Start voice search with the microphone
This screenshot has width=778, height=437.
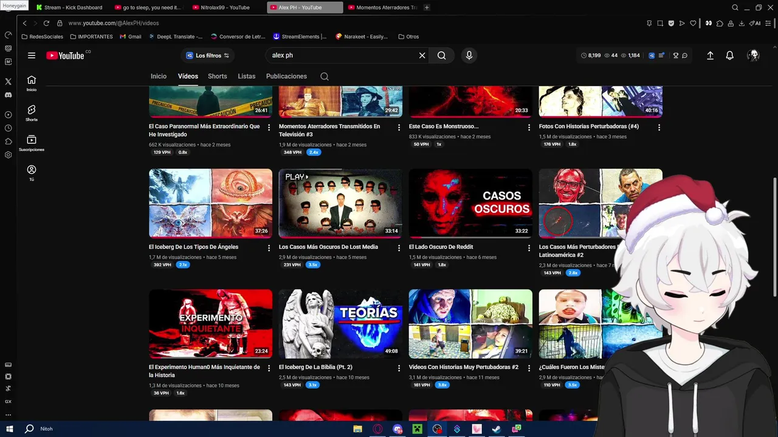pyautogui.click(x=469, y=55)
